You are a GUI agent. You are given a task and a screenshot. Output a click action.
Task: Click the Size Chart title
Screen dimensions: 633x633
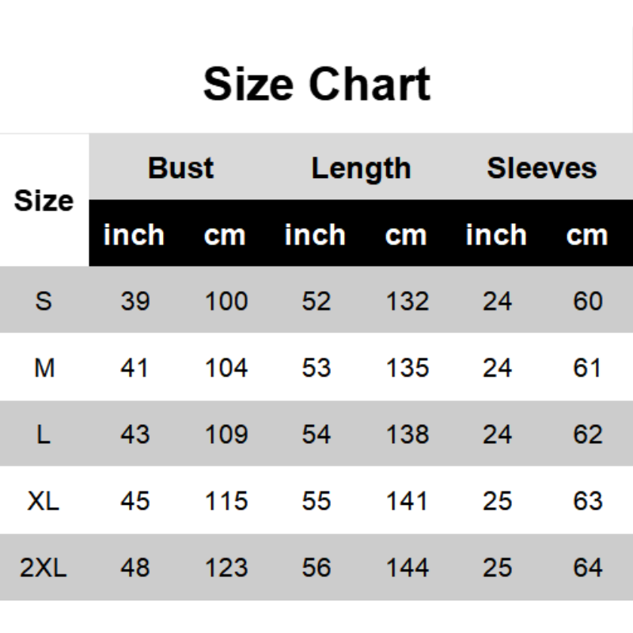click(x=316, y=85)
